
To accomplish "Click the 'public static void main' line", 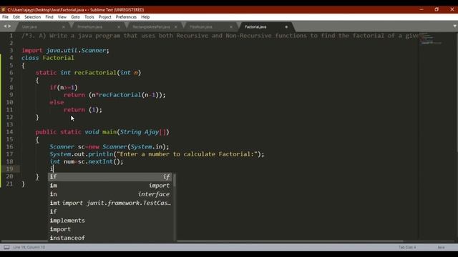I will pyautogui.click(x=102, y=131).
